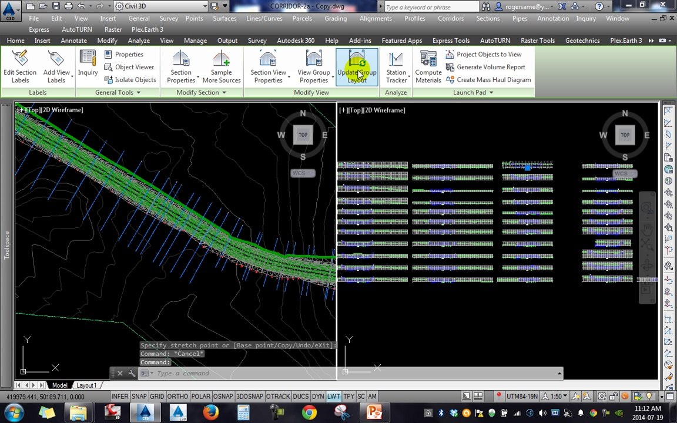Image resolution: width=677 pixels, height=423 pixels.
Task: Open the Surfaces menu
Action: [224, 19]
